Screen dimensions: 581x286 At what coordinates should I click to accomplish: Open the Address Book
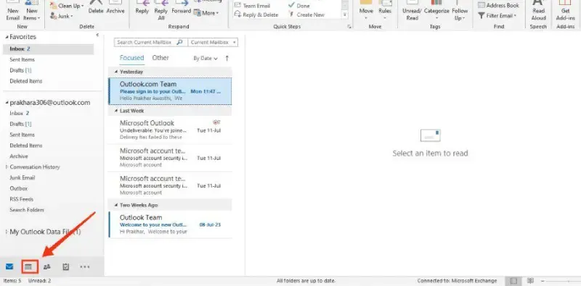[498, 6]
